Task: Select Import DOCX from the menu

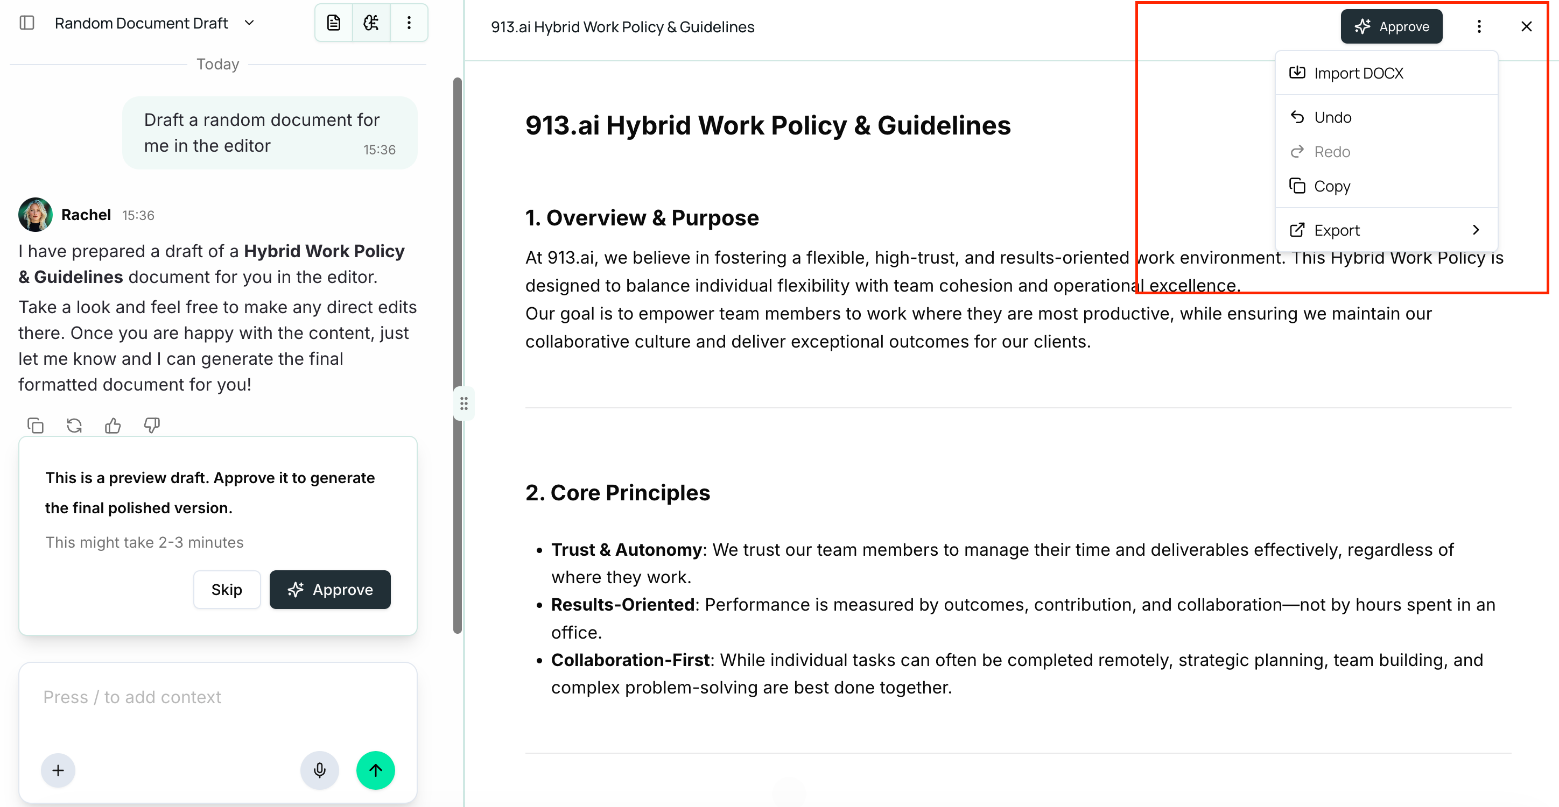Action: click(x=1386, y=73)
